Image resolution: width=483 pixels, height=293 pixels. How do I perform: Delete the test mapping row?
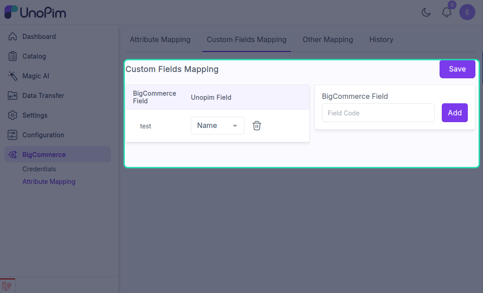257,126
